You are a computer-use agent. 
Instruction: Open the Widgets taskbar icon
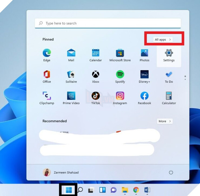click(103, 190)
